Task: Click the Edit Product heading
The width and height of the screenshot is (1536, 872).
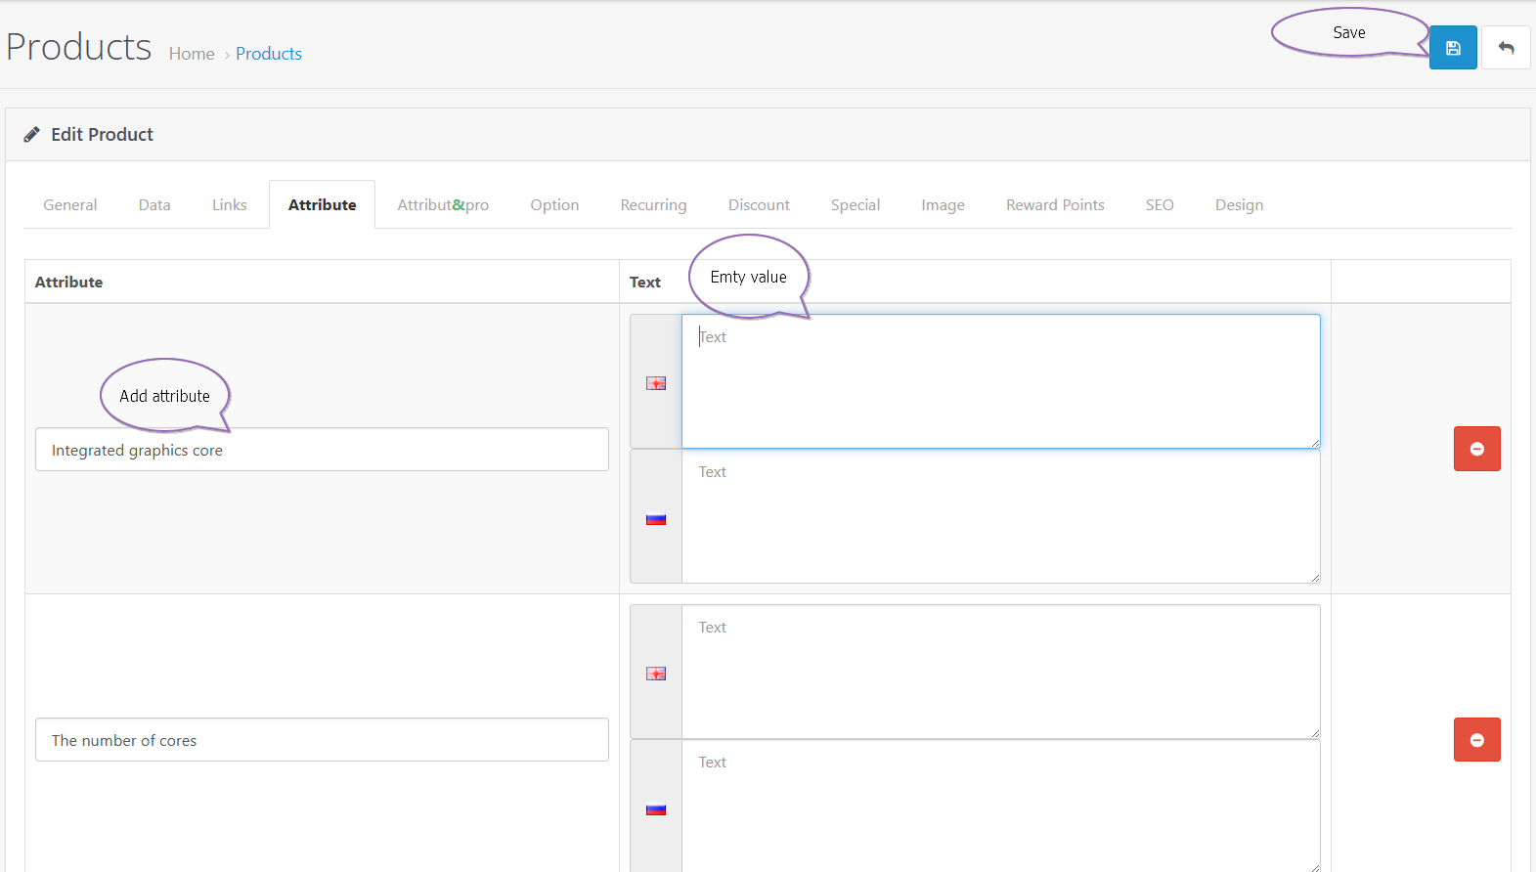Action: (x=102, y=134)
